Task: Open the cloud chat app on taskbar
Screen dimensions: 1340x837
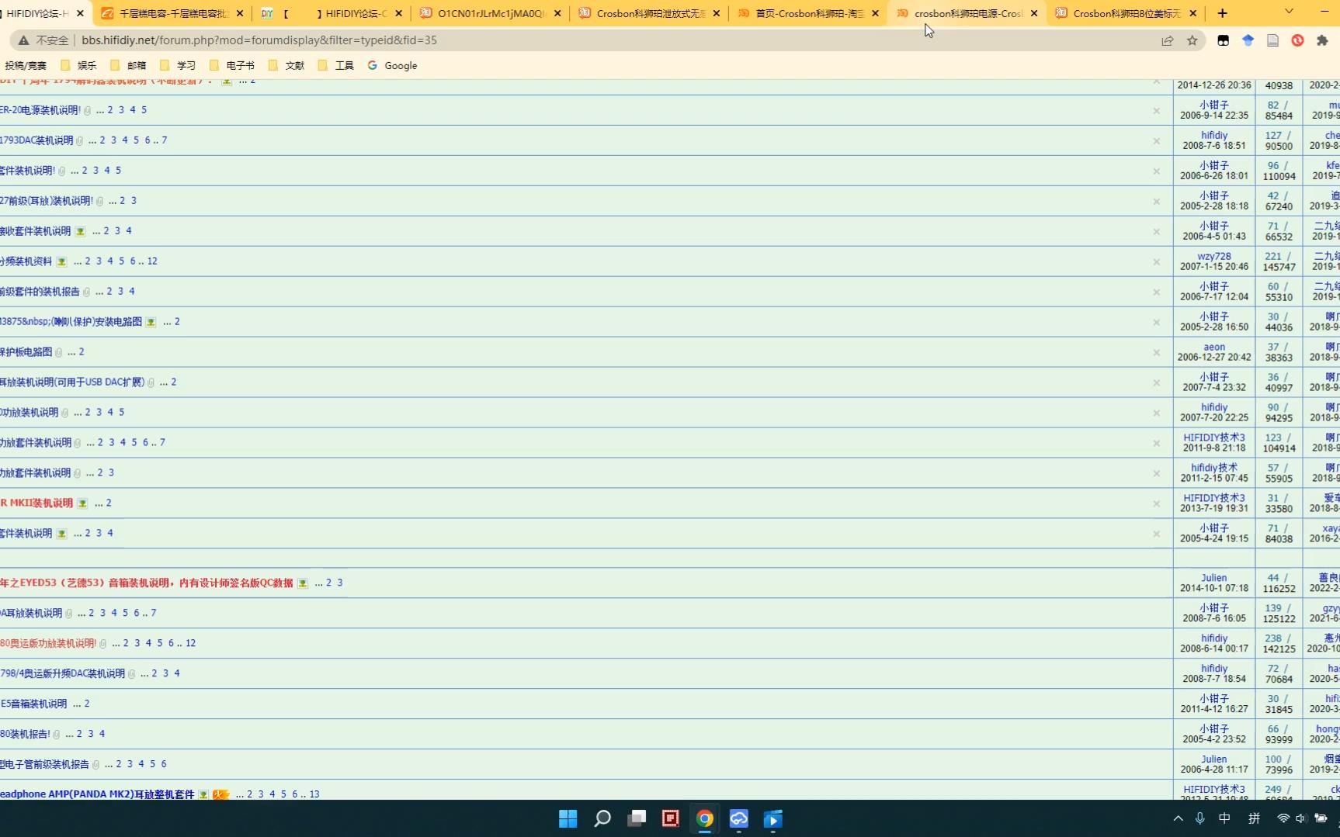Action: click(739, 818)
